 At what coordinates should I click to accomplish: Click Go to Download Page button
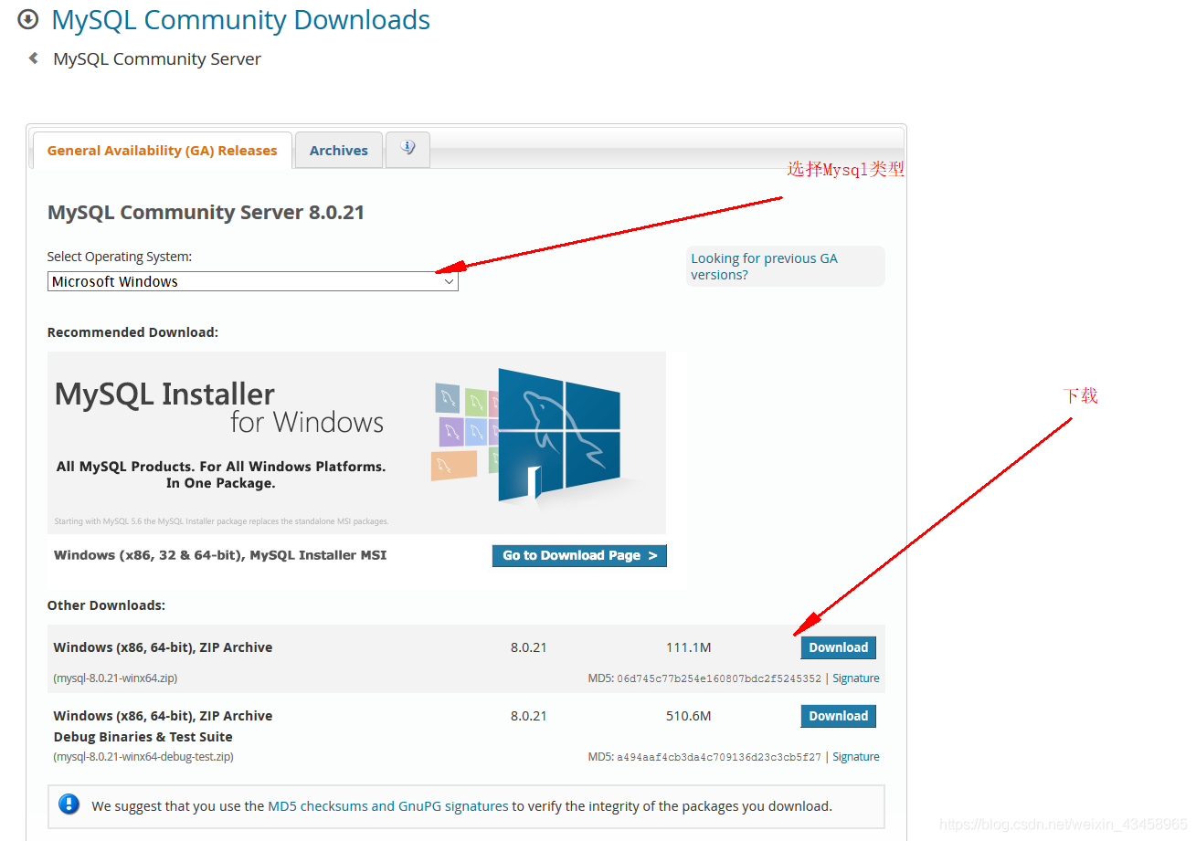pyautogui.click(x=579, y=555)
